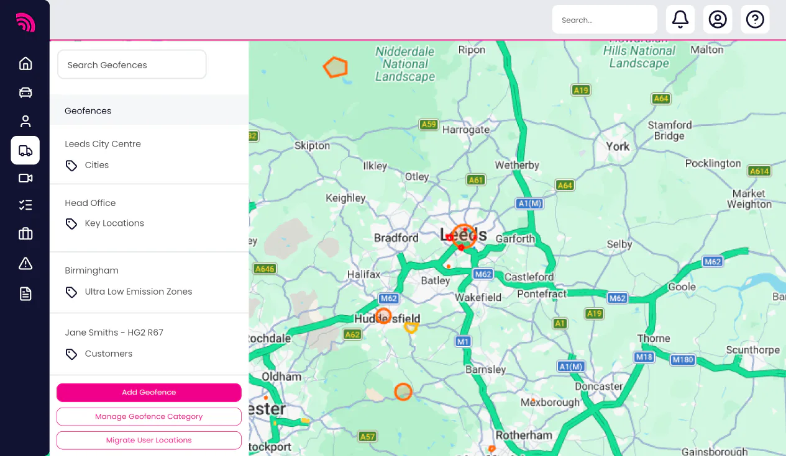Click the pink signal logo

(25, 22)
